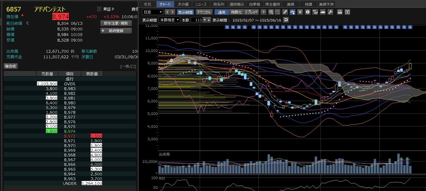
Task: Switch to the 時系列 tab
Action: tap(219, 4)
